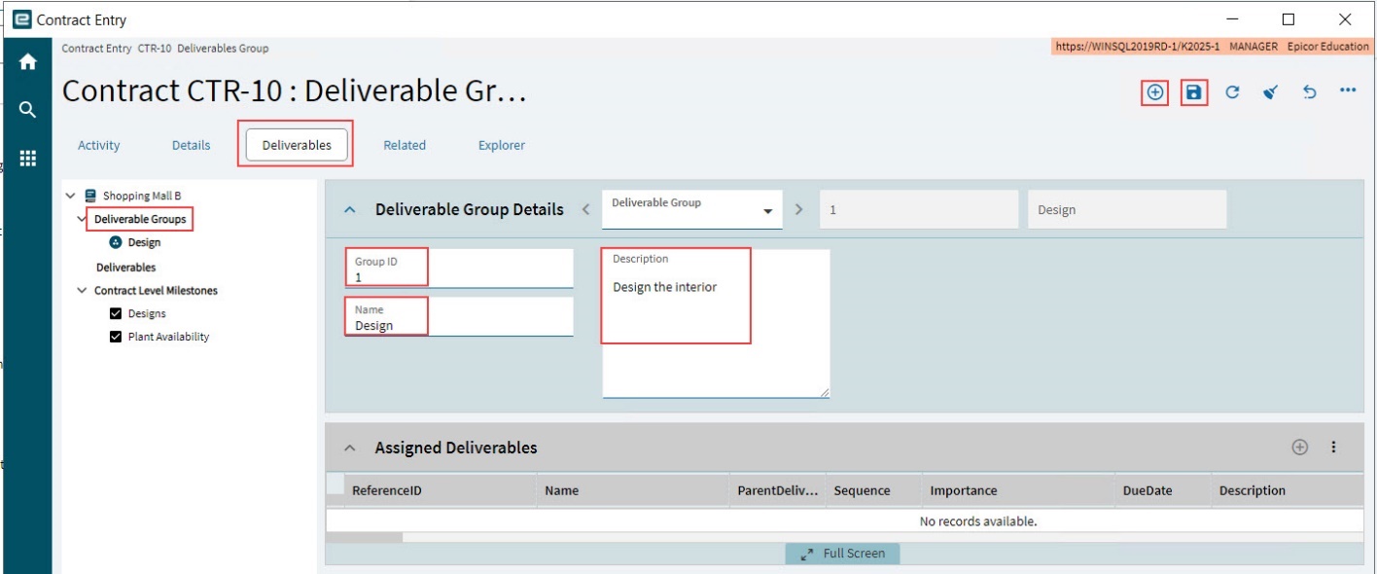The width and height of the screenshot is (1377, 574).
Task: Switch to the Explorer tab
Action: 502,145
